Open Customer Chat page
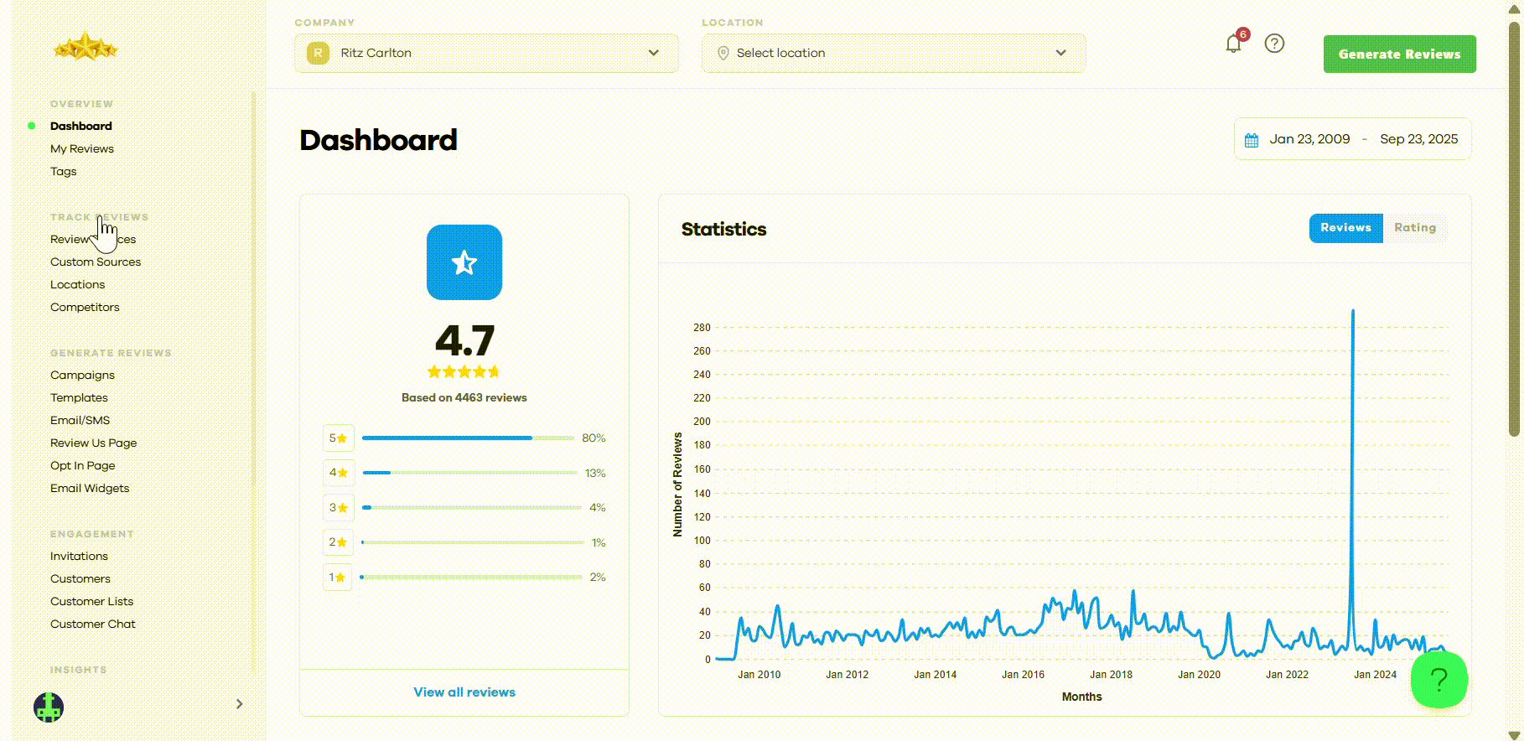1524x741 pixels. pyautogui.click(x=92, y=624)
